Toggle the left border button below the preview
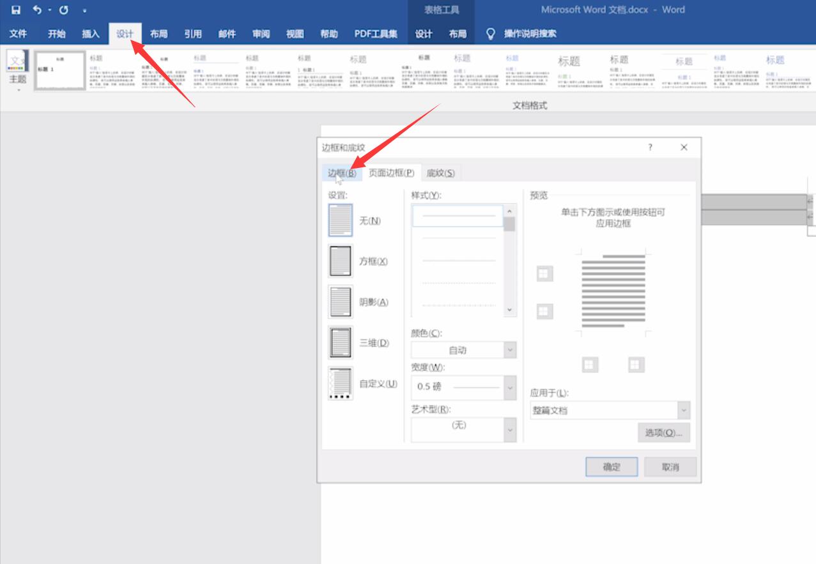This screenshot has height=564, width=816. tap(590, 365)
